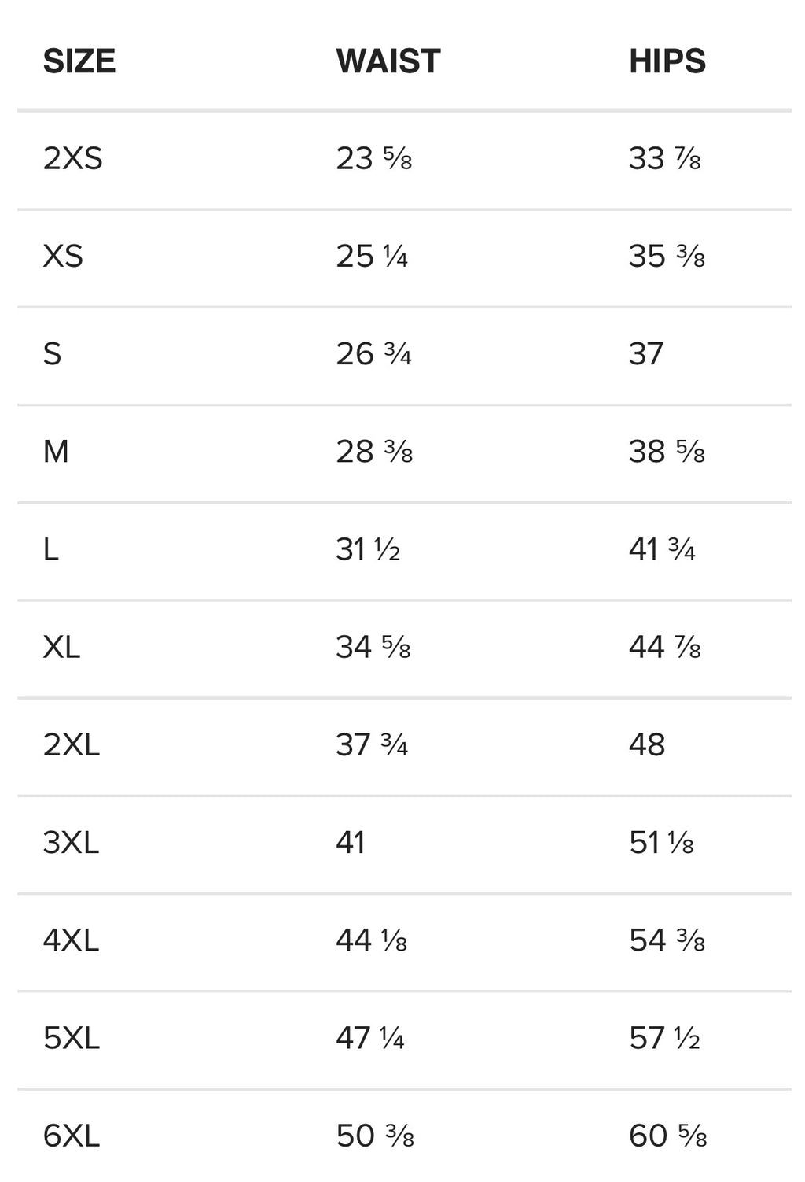805x1182 pixels.
Task: Click the waist value 26 ¾
Action: 373,354
